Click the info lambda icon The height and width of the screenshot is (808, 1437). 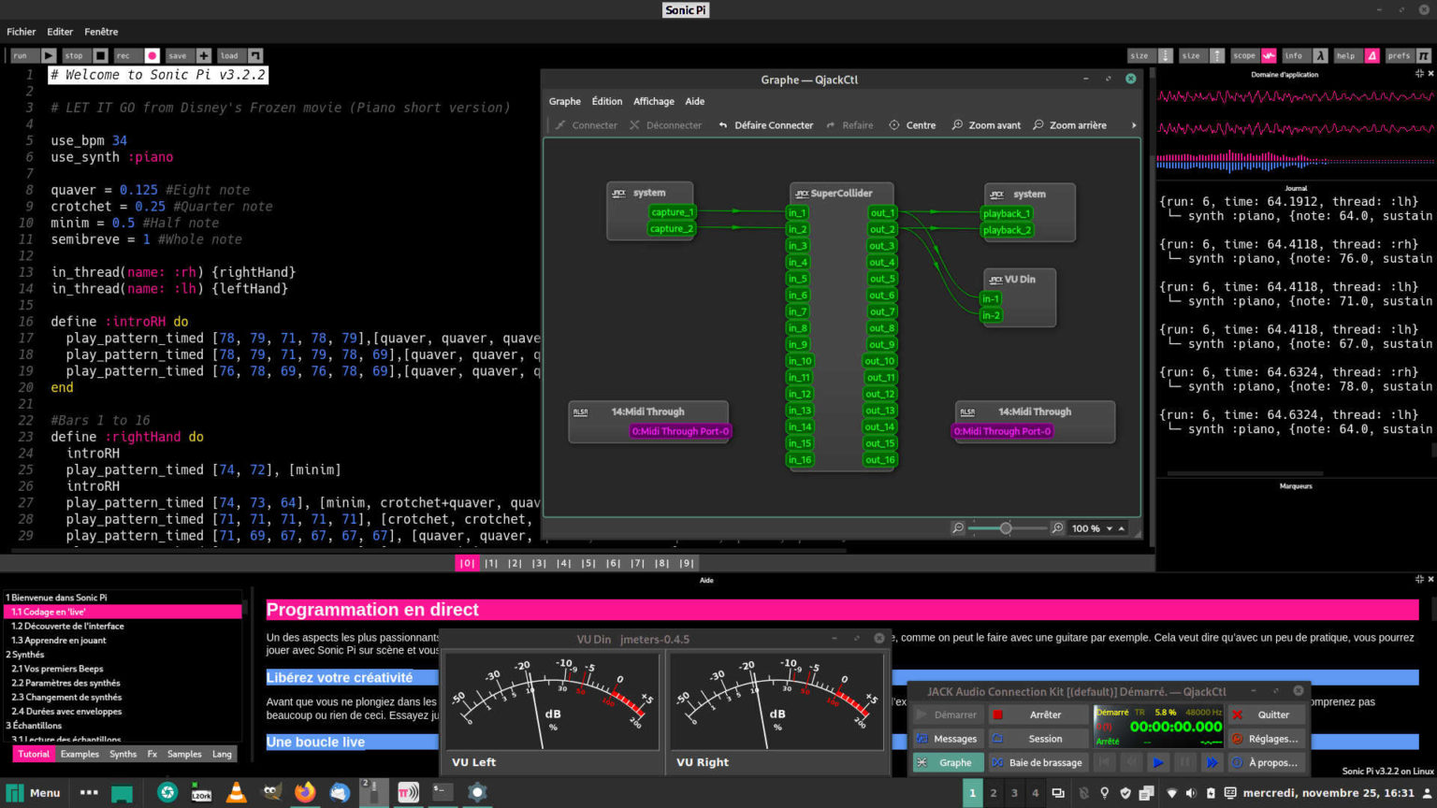pyautogui.click(x=1320, y=56)
